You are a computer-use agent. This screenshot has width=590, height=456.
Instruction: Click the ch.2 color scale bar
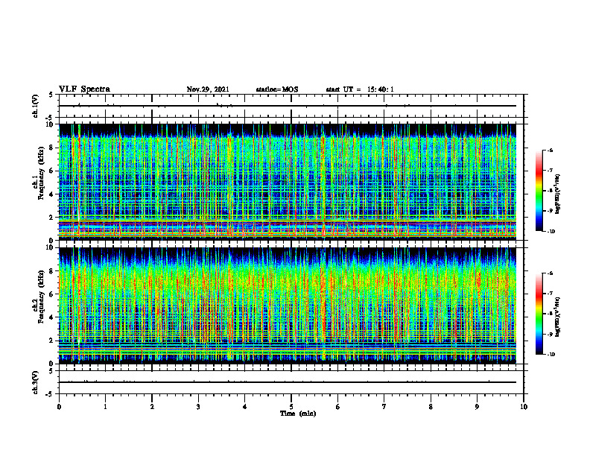click(539, 314)
